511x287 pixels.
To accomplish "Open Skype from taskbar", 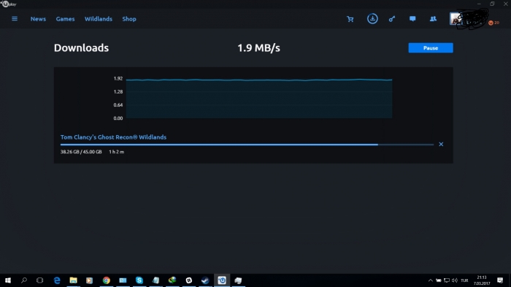I will pyautogui.click(x=139, y=280).
